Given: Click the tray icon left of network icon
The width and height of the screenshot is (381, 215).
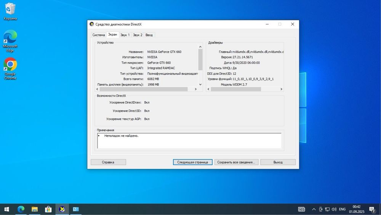Looking at the screenshot, I should [320, 209].
